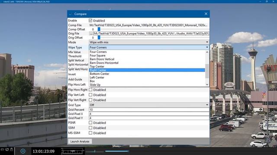This screenshot has width=277, height=155.
Task: Minimize the videoQC window
Action: 261,1
